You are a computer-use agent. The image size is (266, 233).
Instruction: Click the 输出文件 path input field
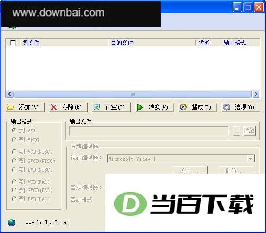click(x=149, y=131)
